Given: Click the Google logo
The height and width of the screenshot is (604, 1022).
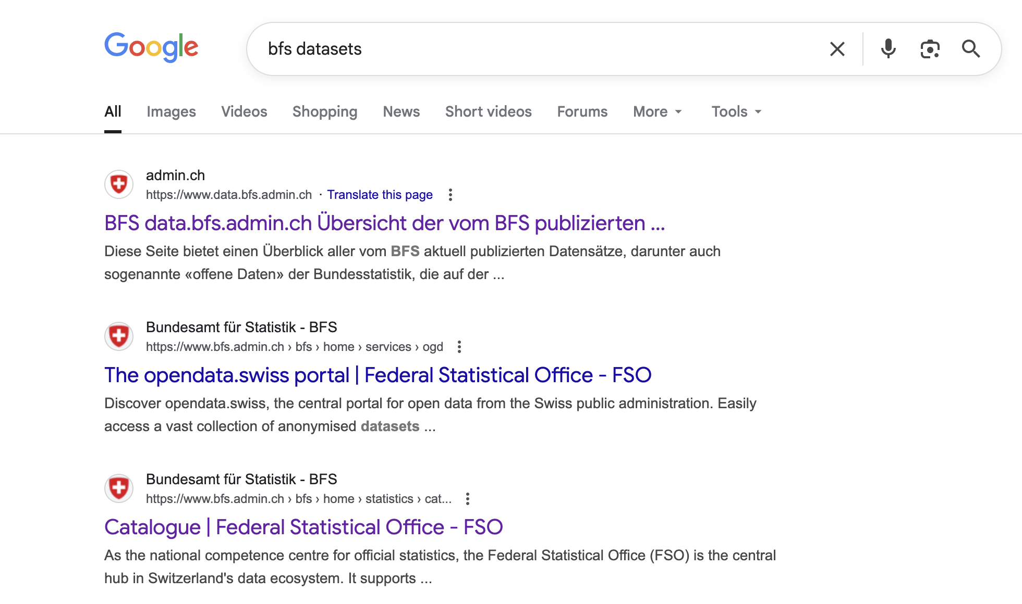Looking at the screenshot, I should click(x=151, y=47).
